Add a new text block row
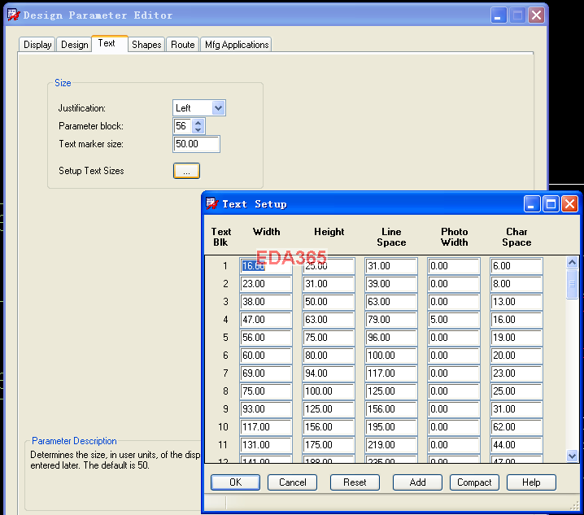 417,482
